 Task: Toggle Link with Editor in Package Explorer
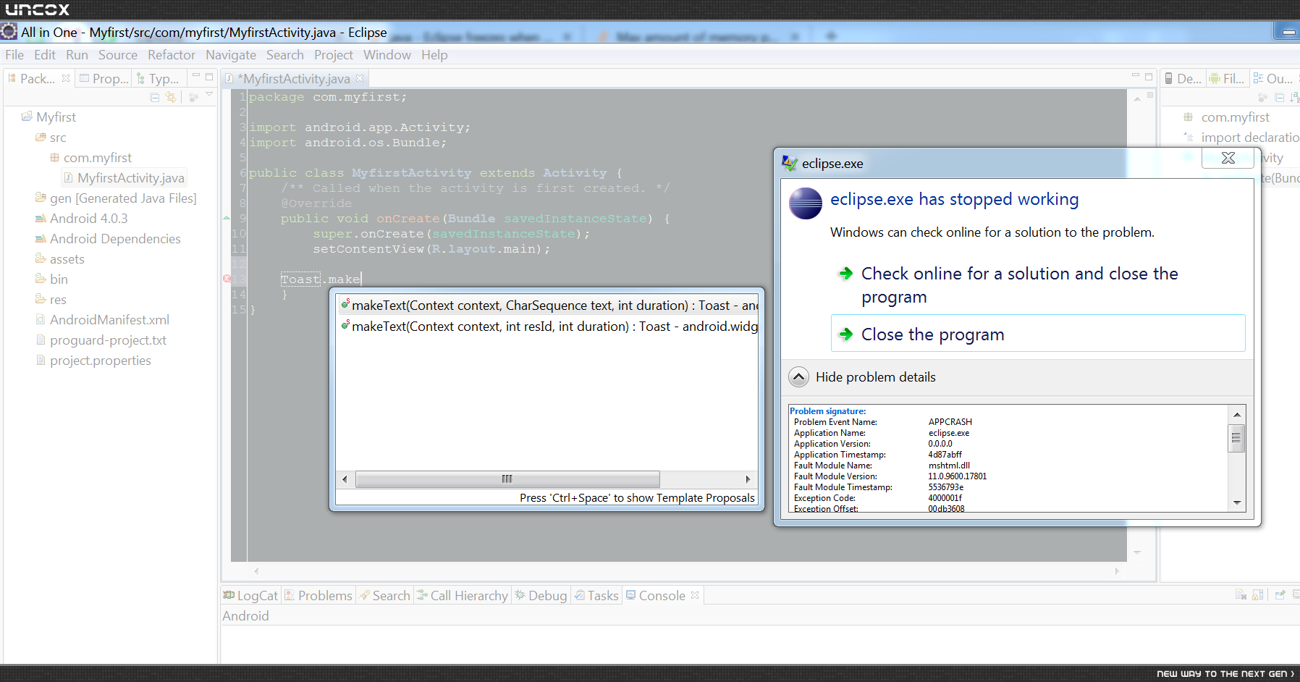(x=171, y=97)
